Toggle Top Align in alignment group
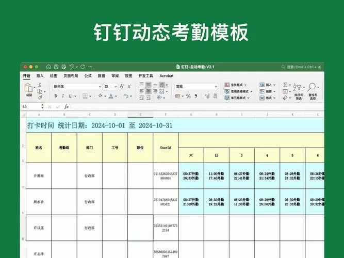 142,85
